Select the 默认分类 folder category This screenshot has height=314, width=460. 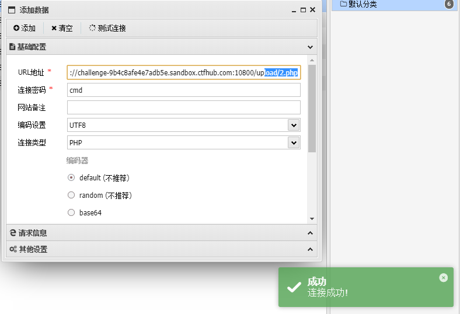click(x=394, y=4)
